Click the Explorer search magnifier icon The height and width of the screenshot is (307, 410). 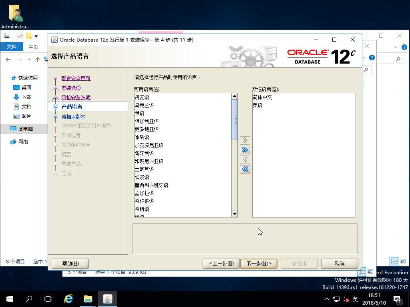click(x=398, y=60)
